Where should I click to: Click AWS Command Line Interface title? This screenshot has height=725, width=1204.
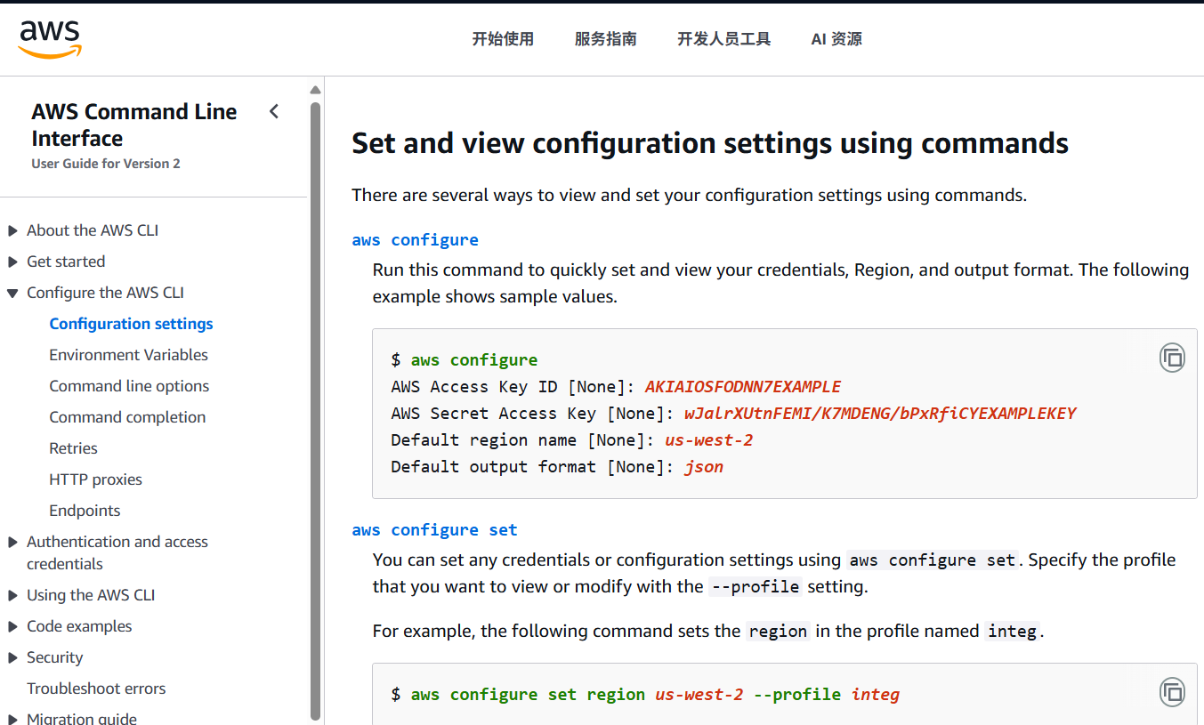pos(134,125)
